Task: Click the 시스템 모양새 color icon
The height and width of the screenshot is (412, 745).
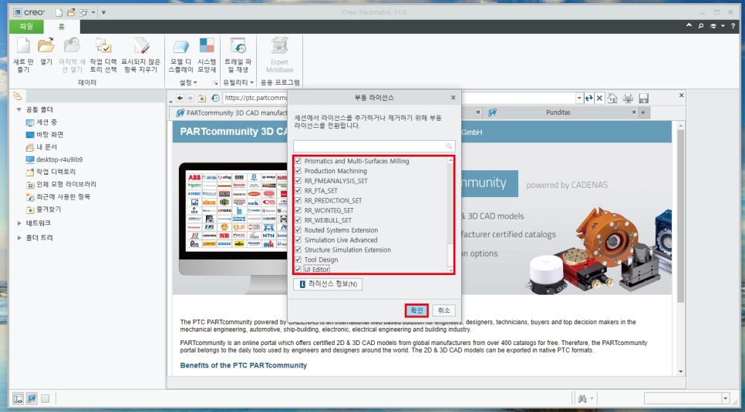Action: point(207,55)
